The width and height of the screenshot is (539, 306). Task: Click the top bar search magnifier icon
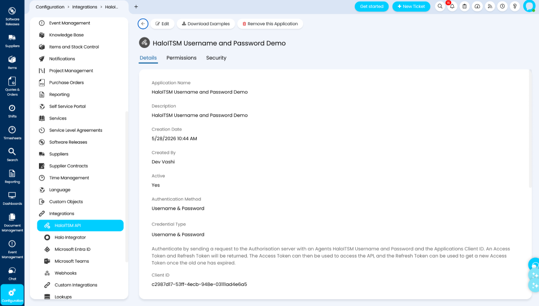tap(440, 6)
